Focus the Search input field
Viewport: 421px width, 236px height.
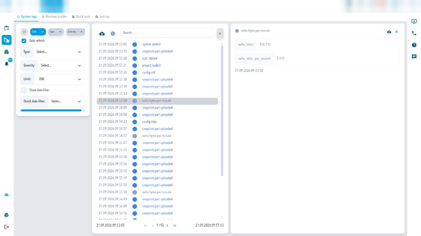pyautogui.click(x=167, y=33)
